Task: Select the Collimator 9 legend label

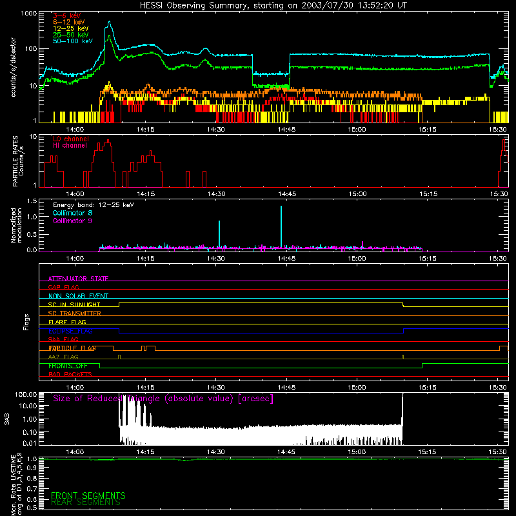Action: 72,221
